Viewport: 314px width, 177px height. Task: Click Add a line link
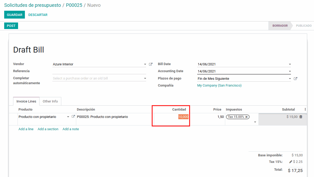pyautogui.click(x=26, y=129)
